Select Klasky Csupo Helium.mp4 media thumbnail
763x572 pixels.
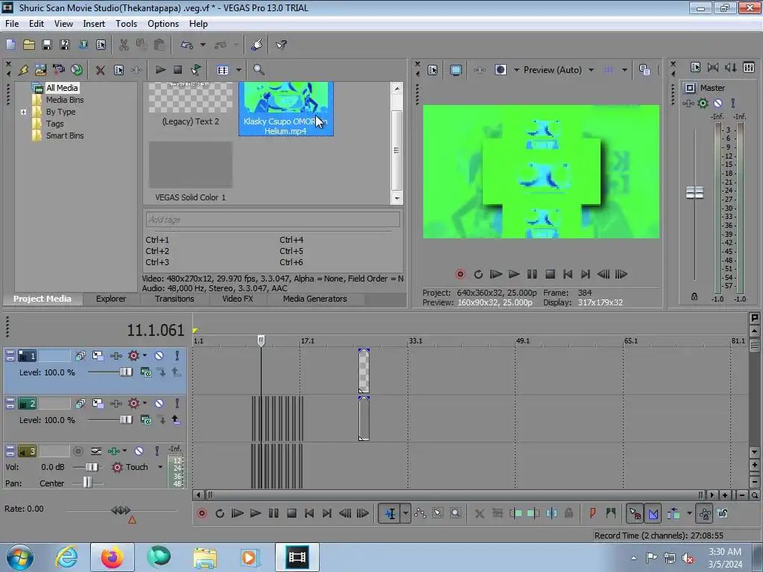click(285, 109)
